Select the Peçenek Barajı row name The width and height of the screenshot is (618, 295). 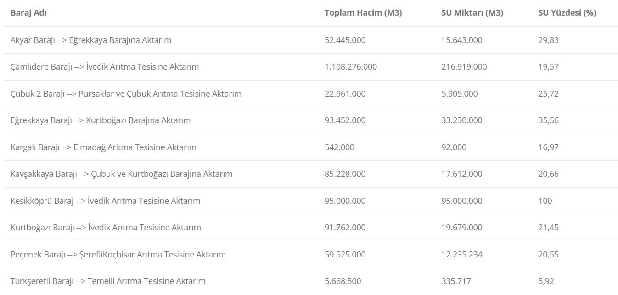[x=118, y=254]
